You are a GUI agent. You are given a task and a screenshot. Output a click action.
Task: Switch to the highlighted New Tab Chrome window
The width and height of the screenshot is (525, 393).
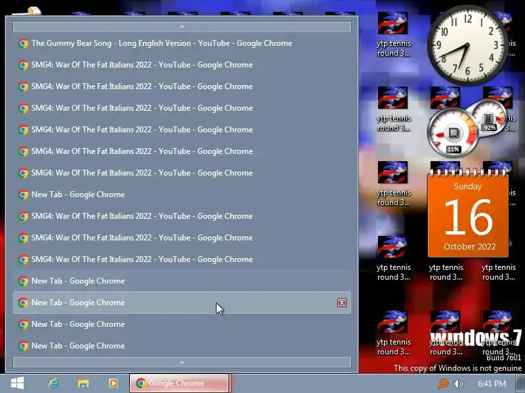(x=182, y=303)
